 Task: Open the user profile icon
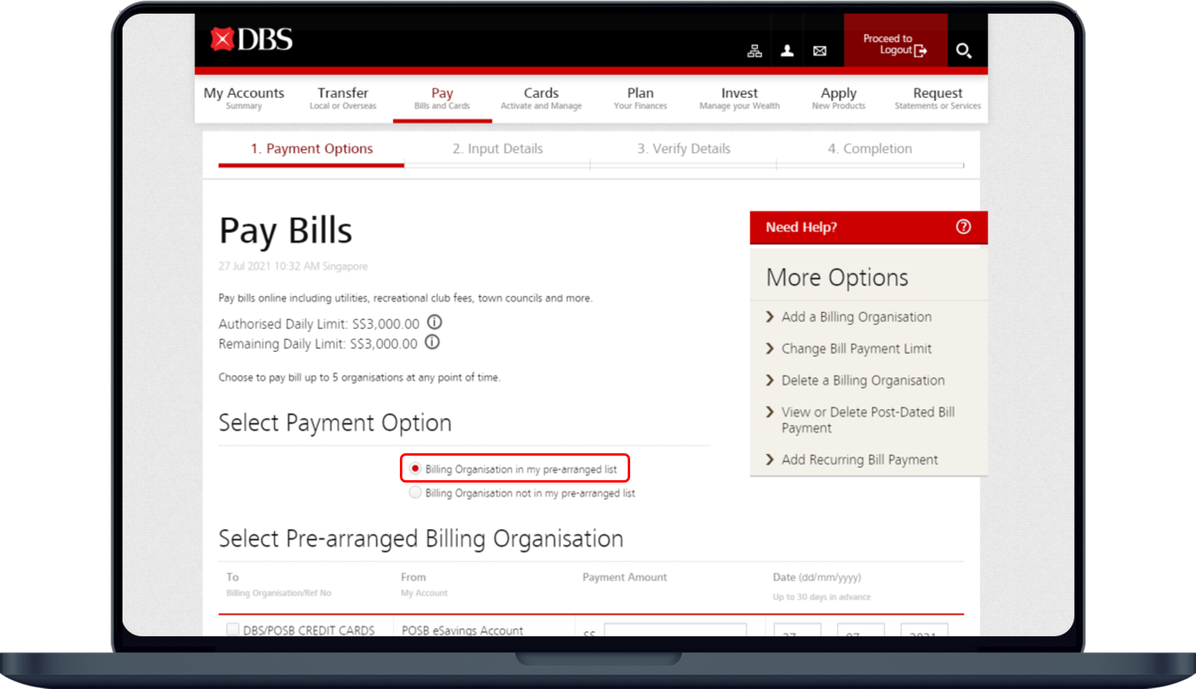coord(788,51)
